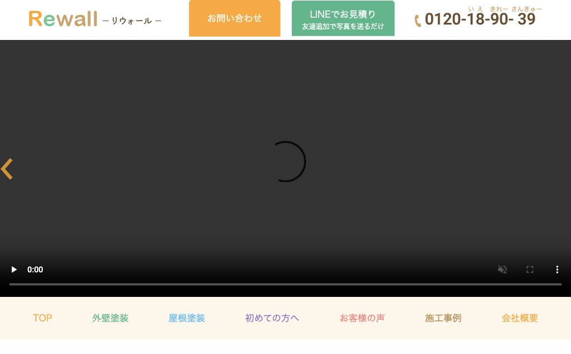Screen dimensions: 571x354
Task: Click the Rewall site logo
Action: coord(95,19)
